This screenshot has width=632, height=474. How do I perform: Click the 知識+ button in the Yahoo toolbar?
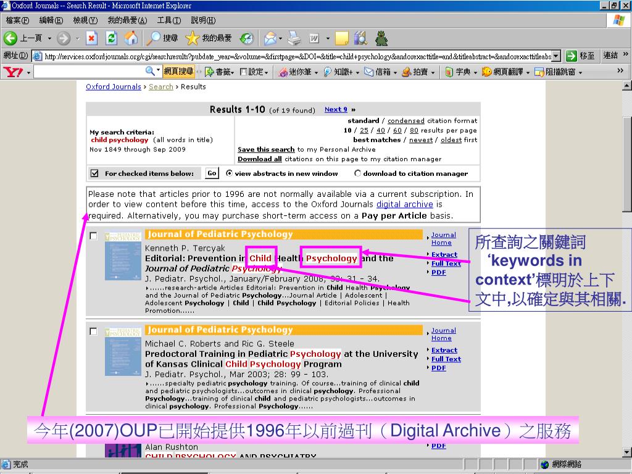coord(341,72)
